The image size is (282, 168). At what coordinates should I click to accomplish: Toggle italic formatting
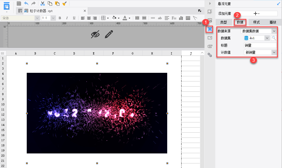tap(67, 18)
